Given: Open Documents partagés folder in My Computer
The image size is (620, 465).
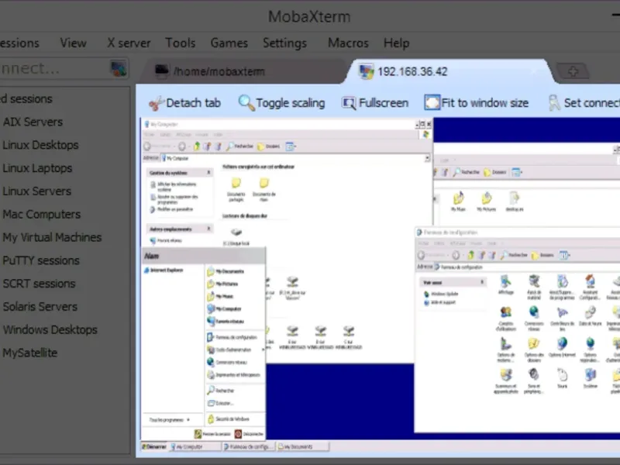Looking at the screenshot, I should tap(236, 189).
